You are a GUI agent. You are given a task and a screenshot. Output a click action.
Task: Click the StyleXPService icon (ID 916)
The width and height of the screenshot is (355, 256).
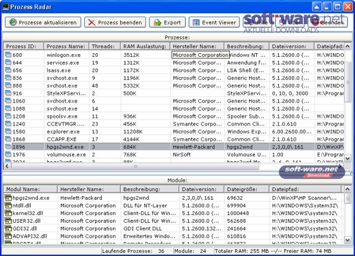[8, 93]
